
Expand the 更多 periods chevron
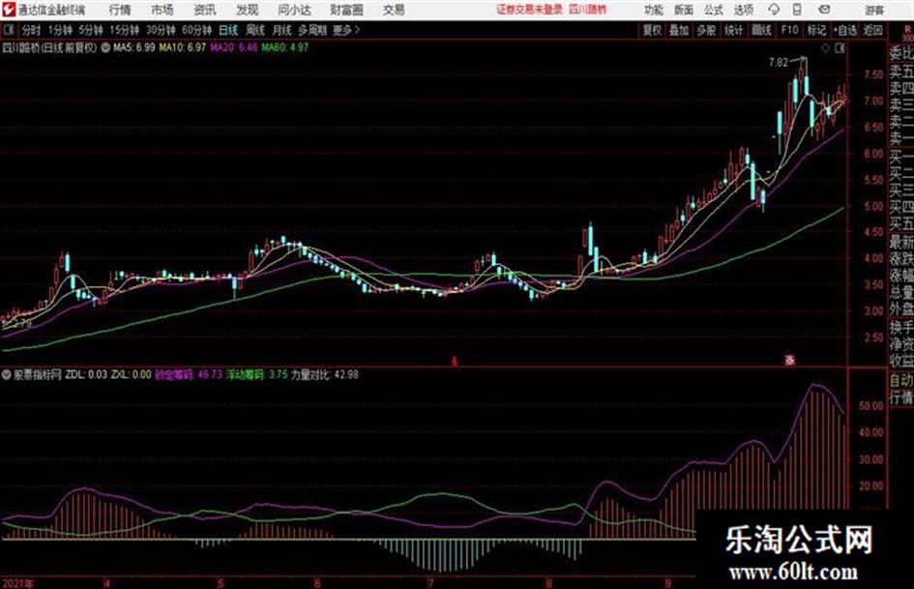(346, 30)
